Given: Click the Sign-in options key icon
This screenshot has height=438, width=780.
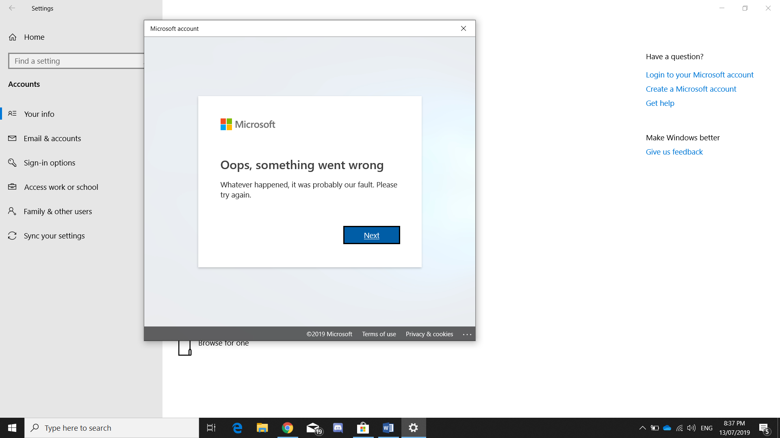Looking at the screenshot, I should point(12,163).
